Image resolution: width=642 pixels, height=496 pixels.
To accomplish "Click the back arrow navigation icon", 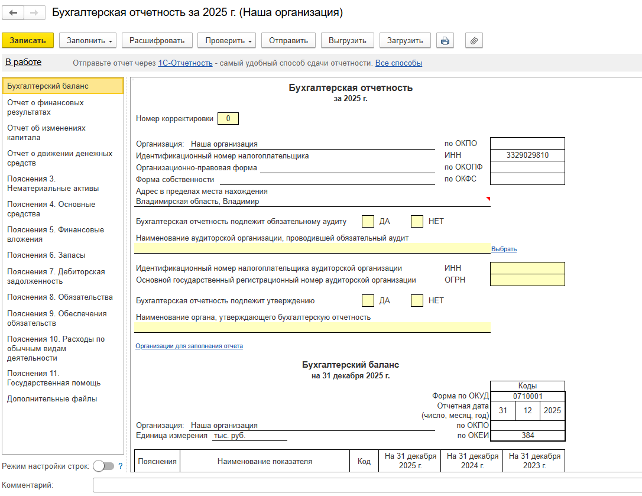I will coord(13,12).
